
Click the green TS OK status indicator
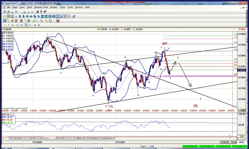(x=207, y=147)
